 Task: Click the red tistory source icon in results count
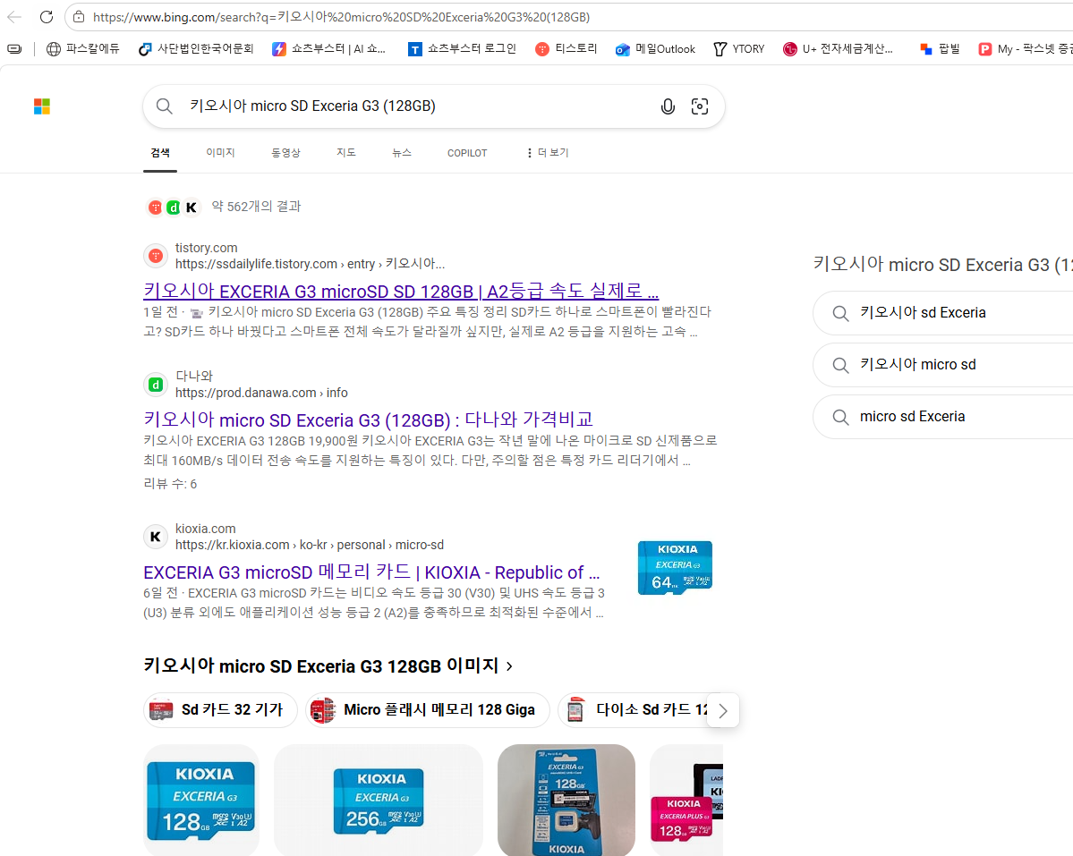(156, 208)
